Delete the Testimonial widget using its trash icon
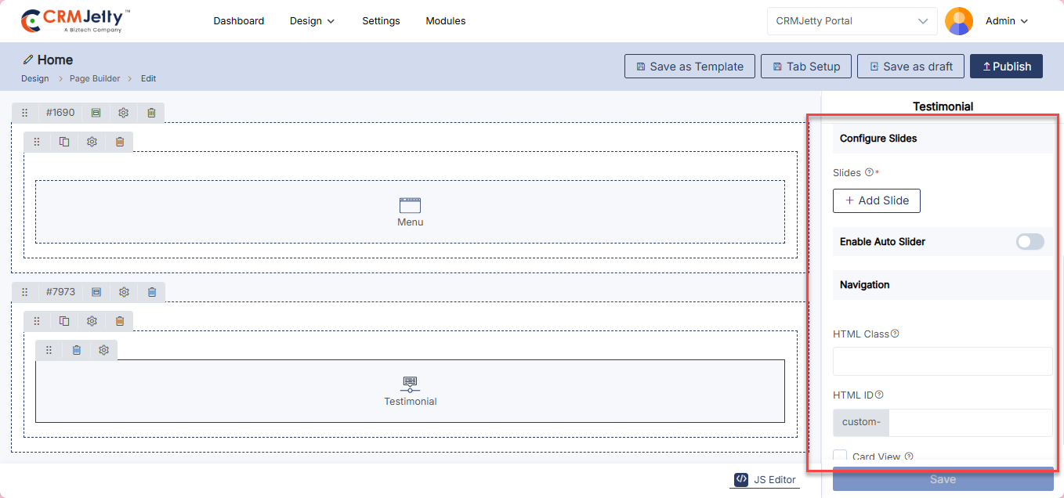The height and width of the screenshot is (498, 1064). tap(76, 350)
